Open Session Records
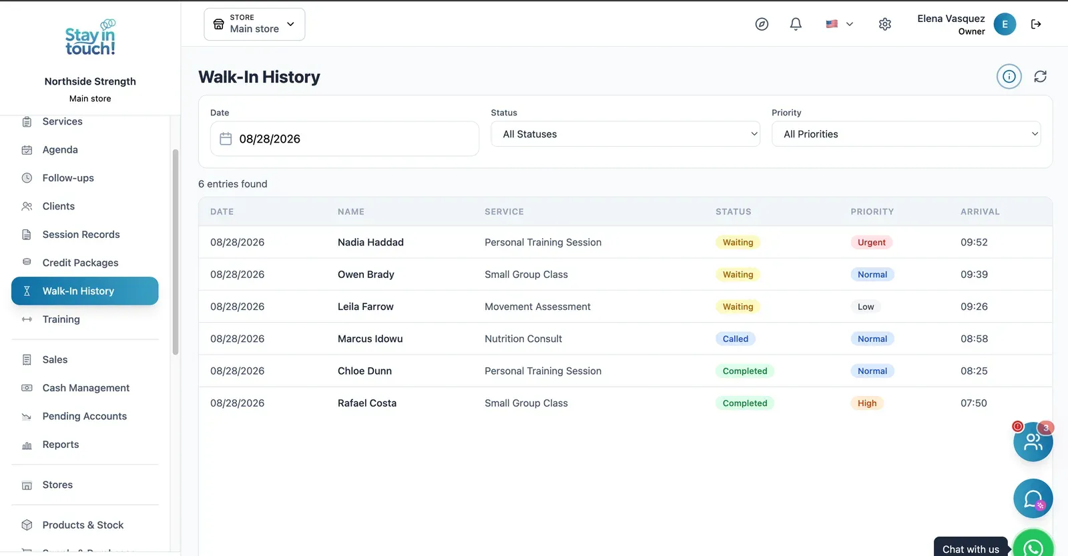 (x=85, y=235)
